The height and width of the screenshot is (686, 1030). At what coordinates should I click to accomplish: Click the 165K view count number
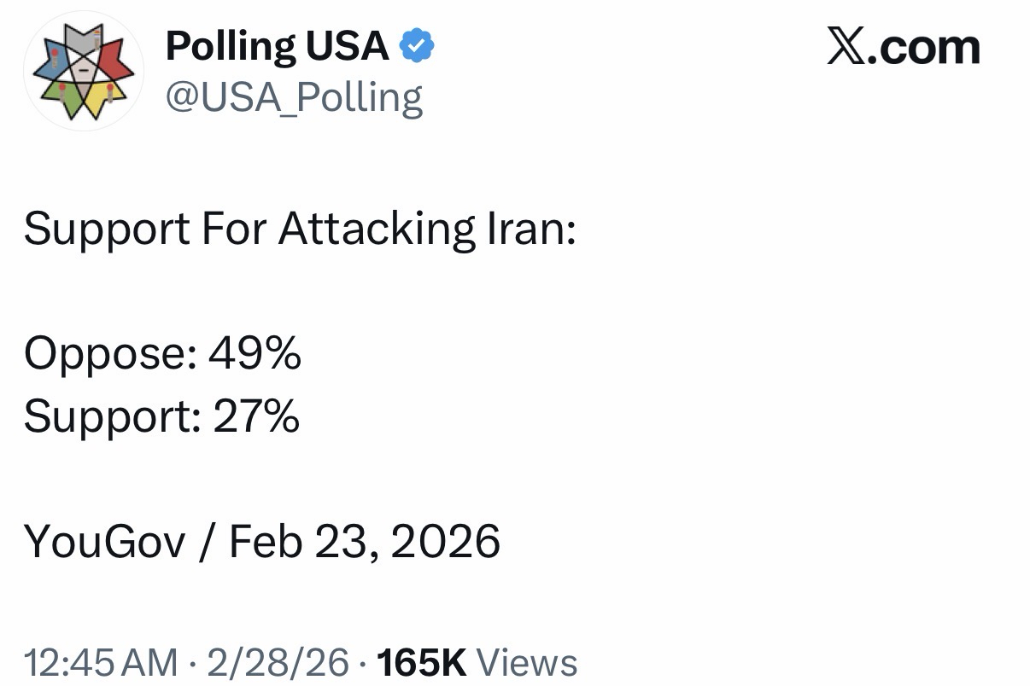pyautogui.click(x=421, y=663)
